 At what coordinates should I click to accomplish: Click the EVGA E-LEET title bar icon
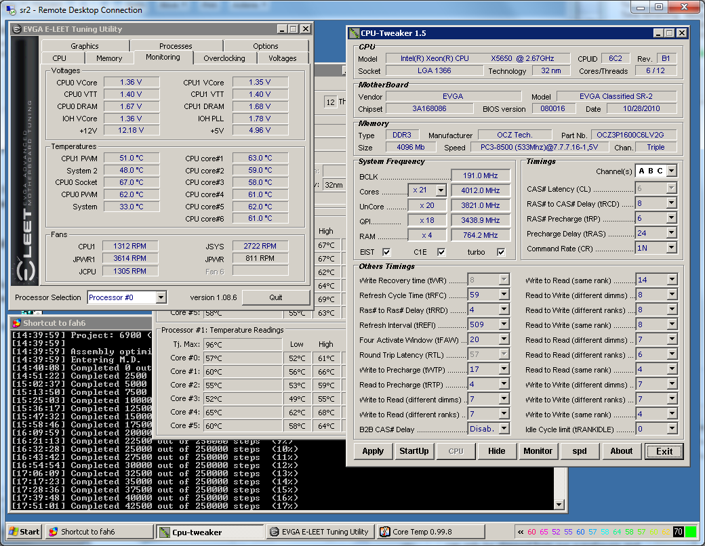[17, 29]
